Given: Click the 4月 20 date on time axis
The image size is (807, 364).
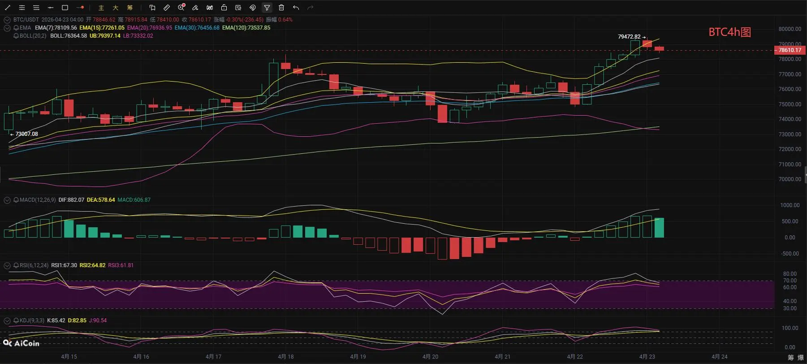Looking at the screenshot, I should pyautogui.click(x=430, y=357).
